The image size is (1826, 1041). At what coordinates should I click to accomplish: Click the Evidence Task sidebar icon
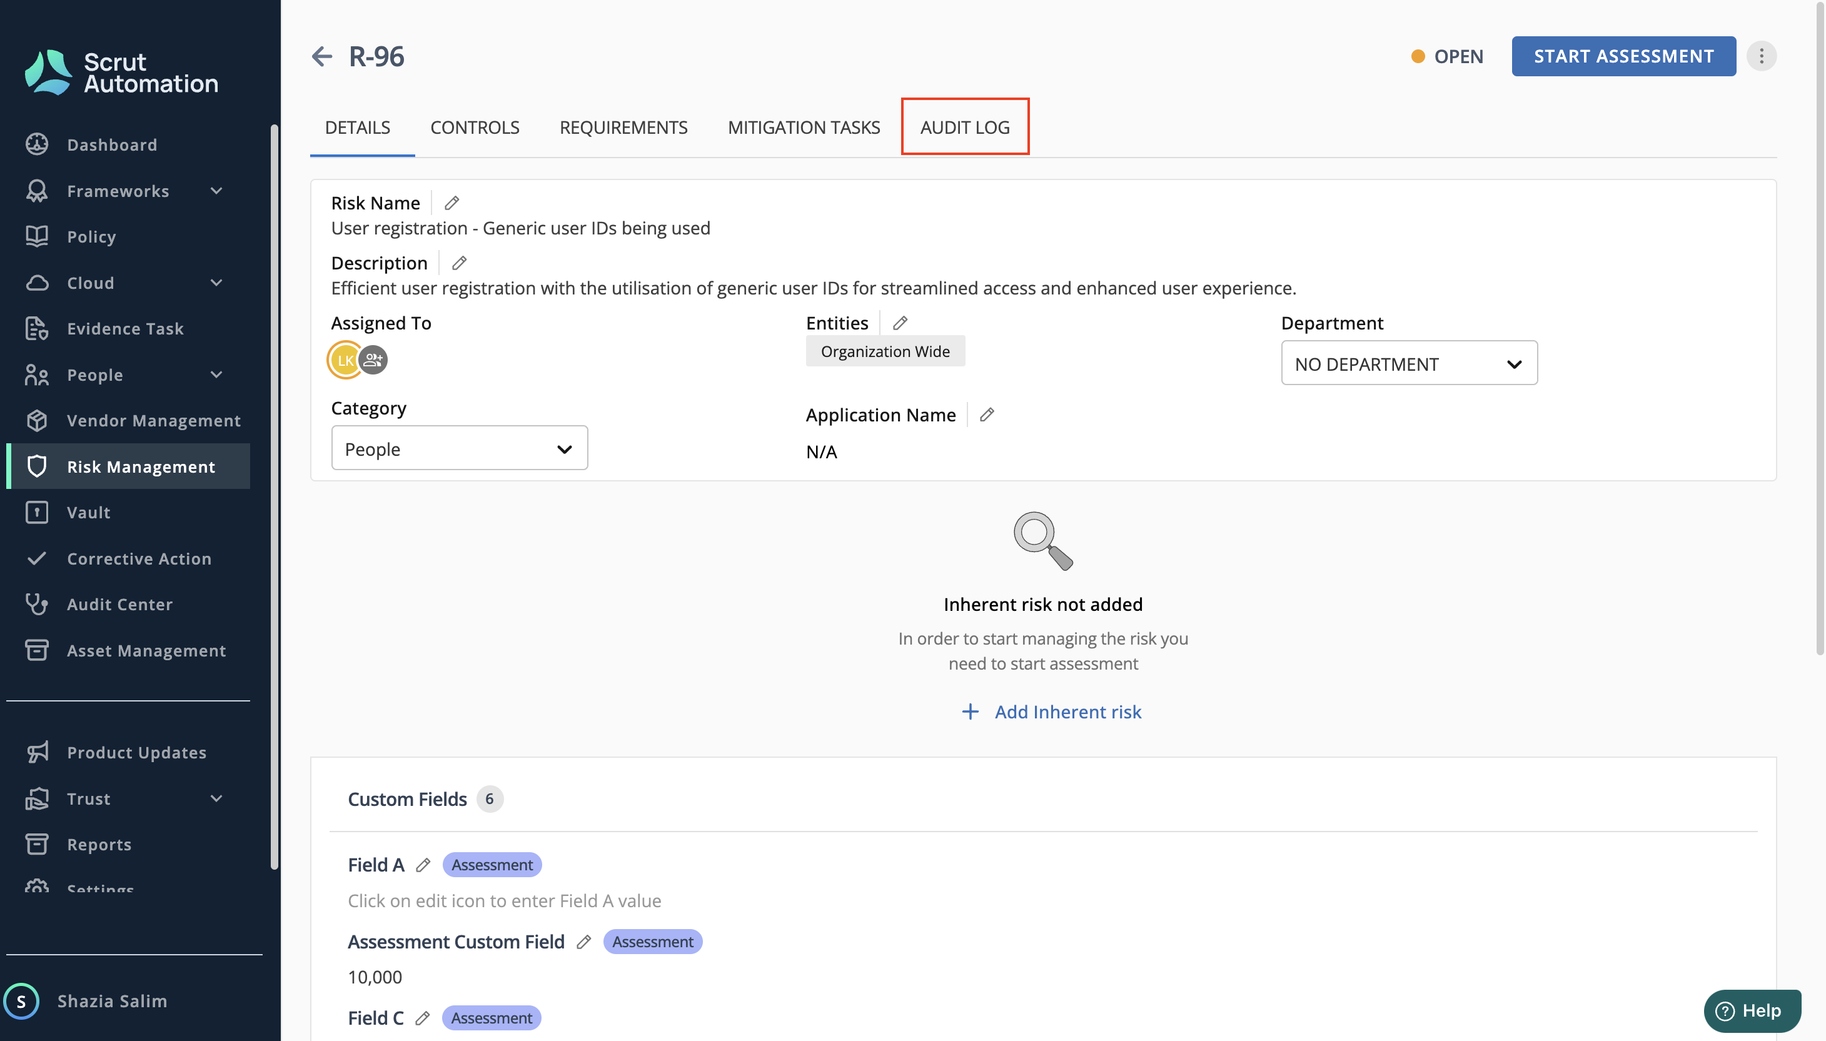click(x=37, y=328)
